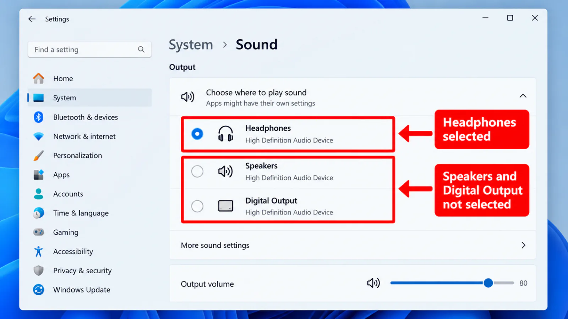Click the Sound page heading
The height and width of the screenshot is (319, 568).
(257, 45)
